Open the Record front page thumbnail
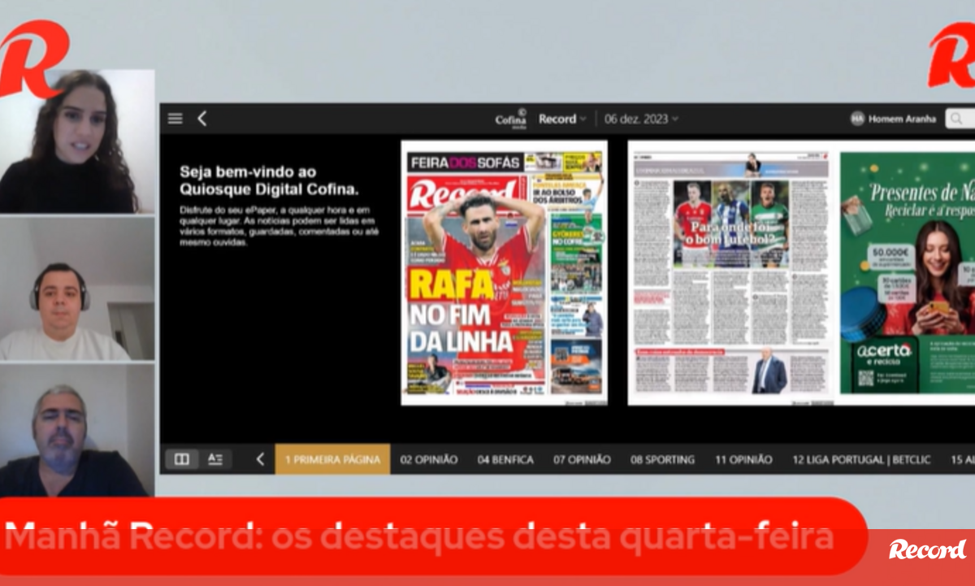The width and height of the screenshot is (975, 586). pos(504,272)
